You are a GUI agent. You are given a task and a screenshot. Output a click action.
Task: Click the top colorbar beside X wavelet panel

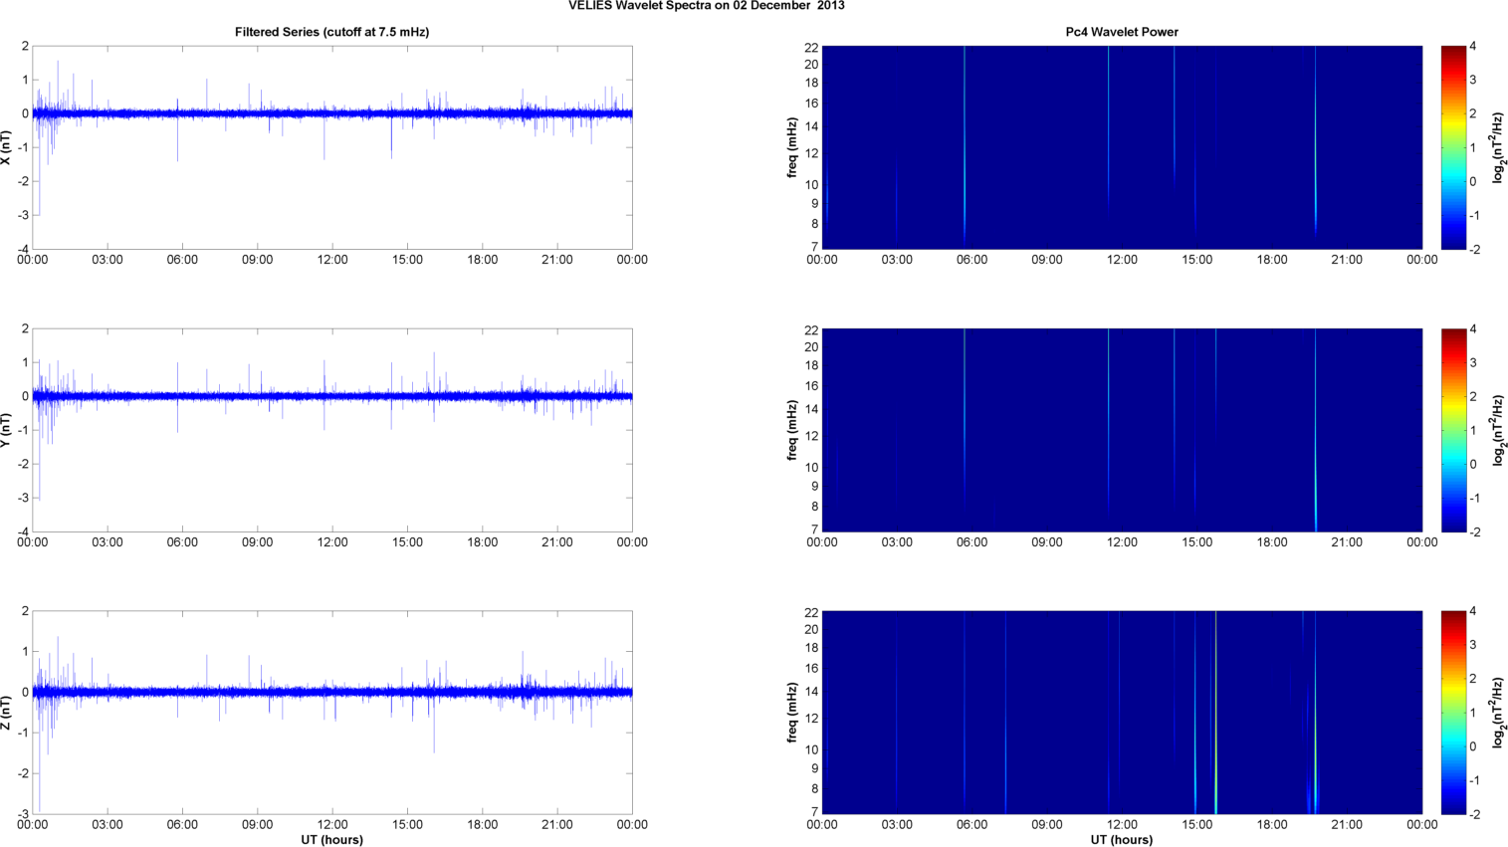click(1453, 147)
